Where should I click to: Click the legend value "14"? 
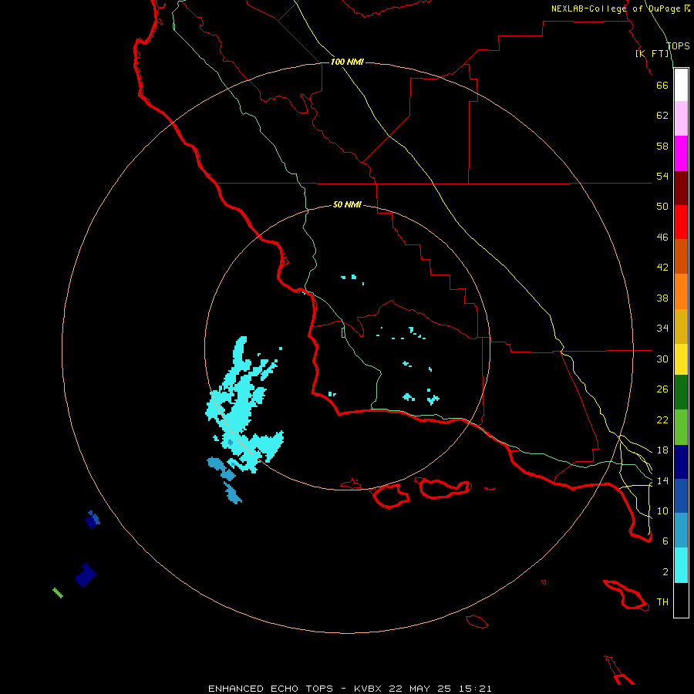point(662,480)
